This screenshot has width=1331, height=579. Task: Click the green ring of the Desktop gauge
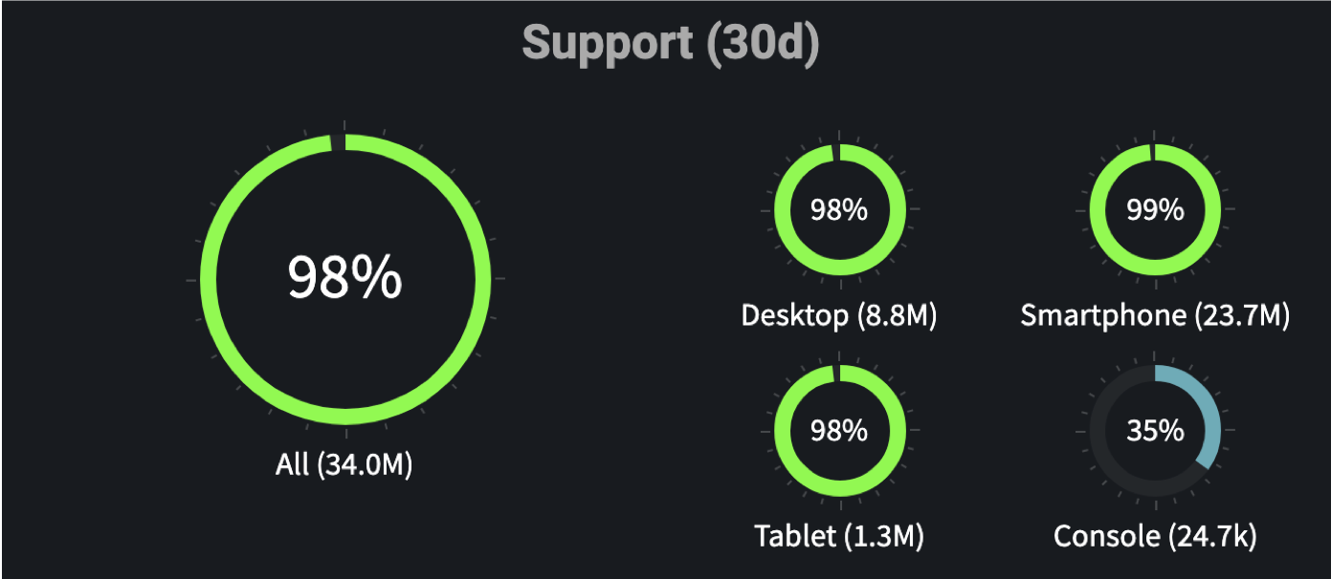click(x=783, y=209)
